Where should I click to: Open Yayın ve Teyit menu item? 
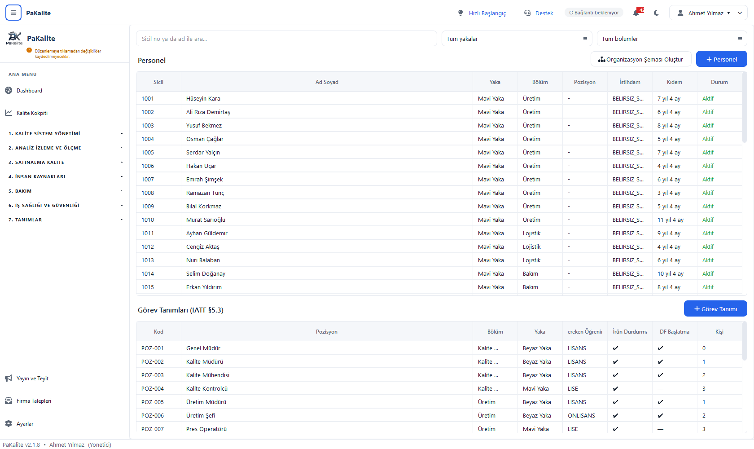pos(32,379)
